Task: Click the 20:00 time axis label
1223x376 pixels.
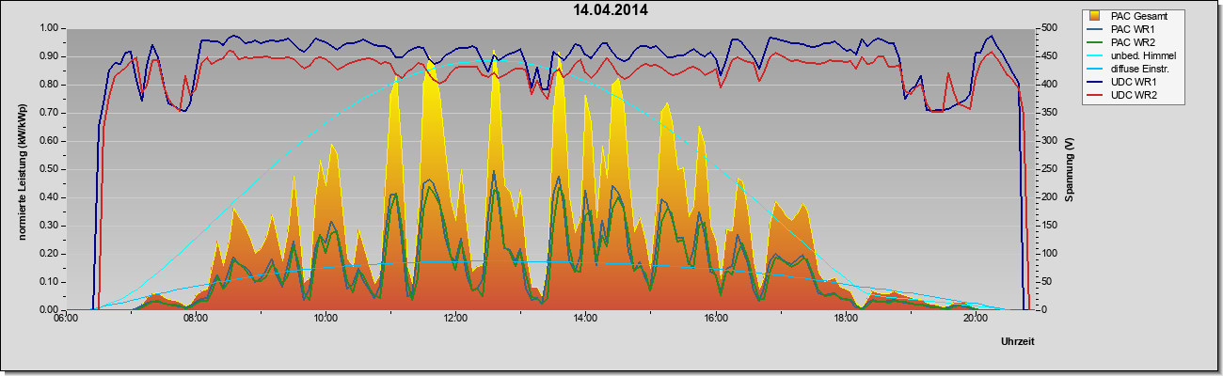Action: pyautogui.click(x=976, y=318)
